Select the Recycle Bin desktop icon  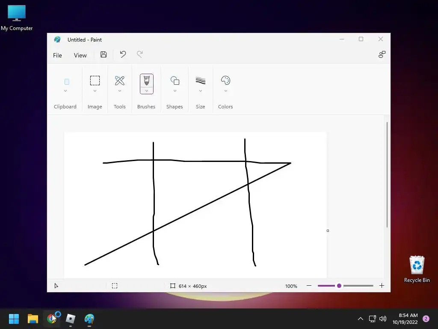[417, 269]
